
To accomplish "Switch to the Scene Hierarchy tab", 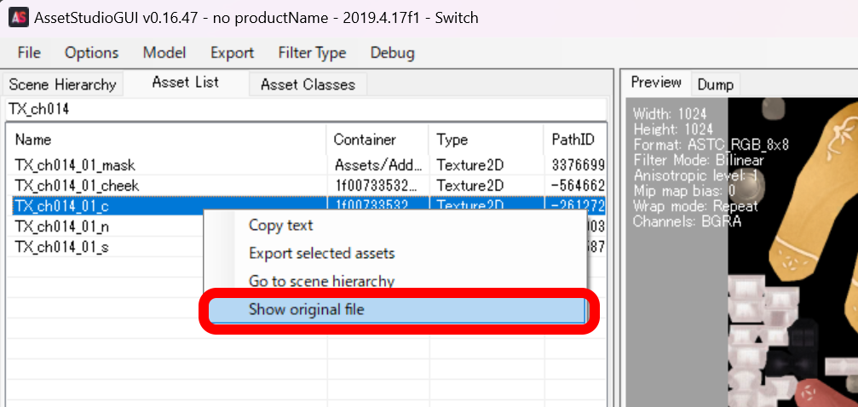I will tap(62, 85).
